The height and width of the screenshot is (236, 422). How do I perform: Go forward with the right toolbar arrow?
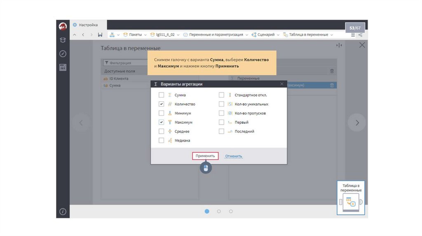coord(91,35)
